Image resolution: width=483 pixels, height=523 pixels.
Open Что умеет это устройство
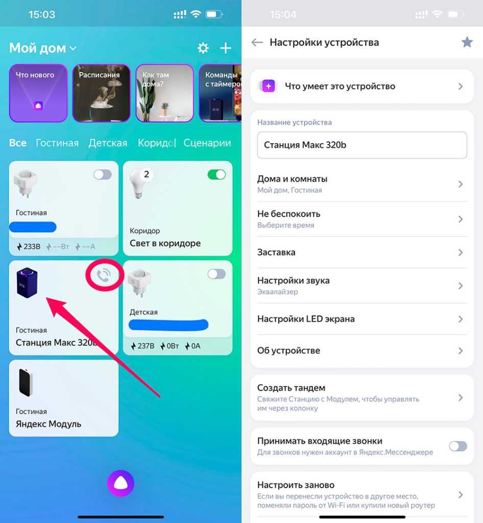coord(362,86)
